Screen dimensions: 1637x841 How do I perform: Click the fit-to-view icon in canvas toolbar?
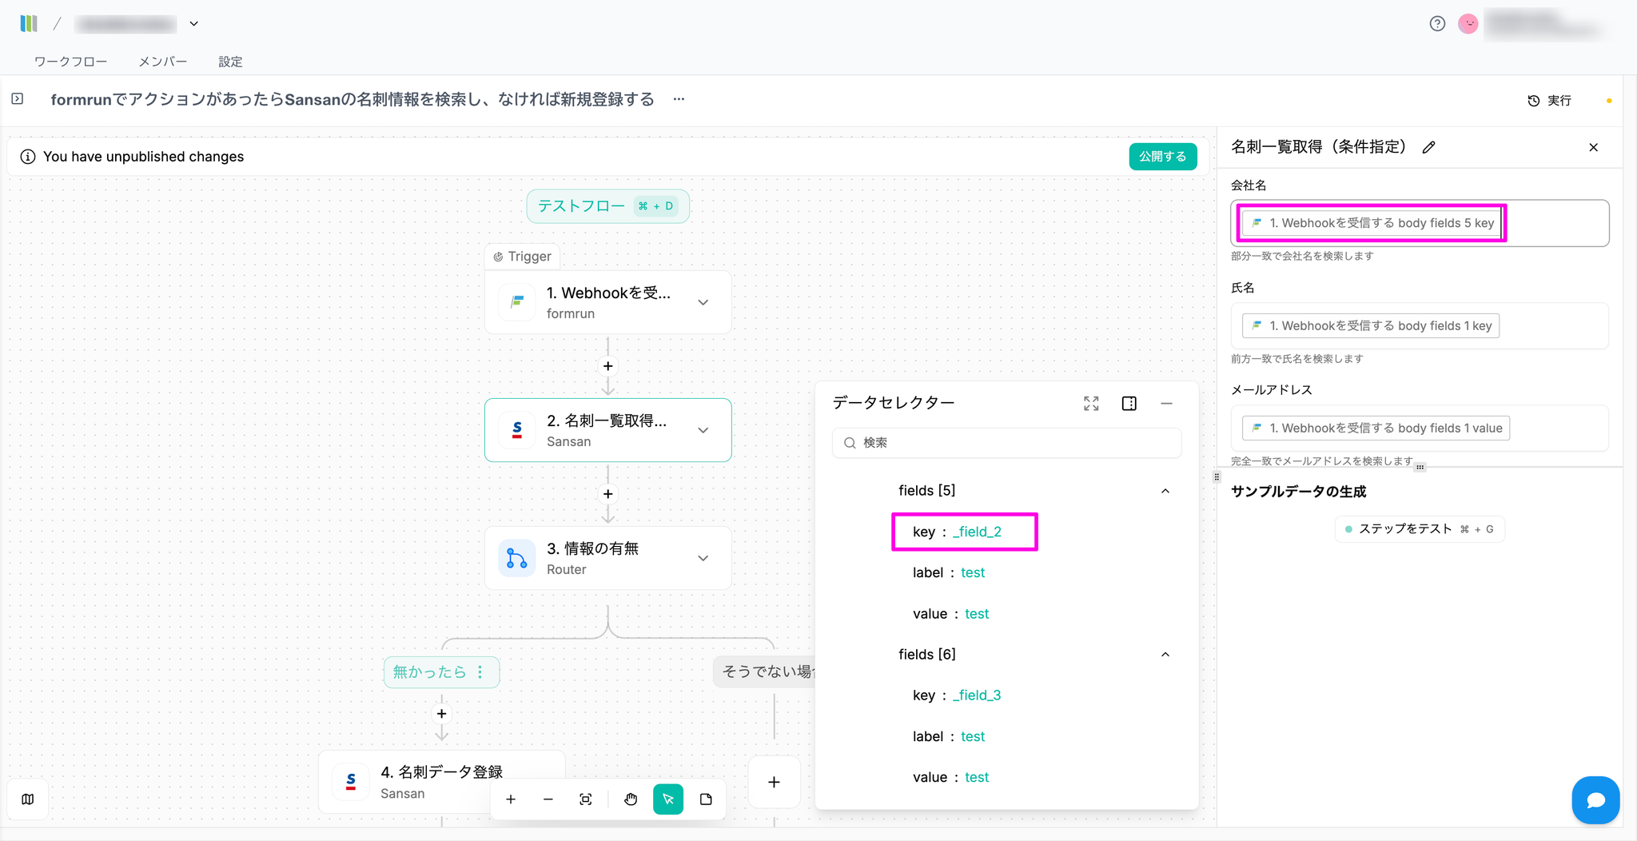pyautogui.click(x=586, y=799)
